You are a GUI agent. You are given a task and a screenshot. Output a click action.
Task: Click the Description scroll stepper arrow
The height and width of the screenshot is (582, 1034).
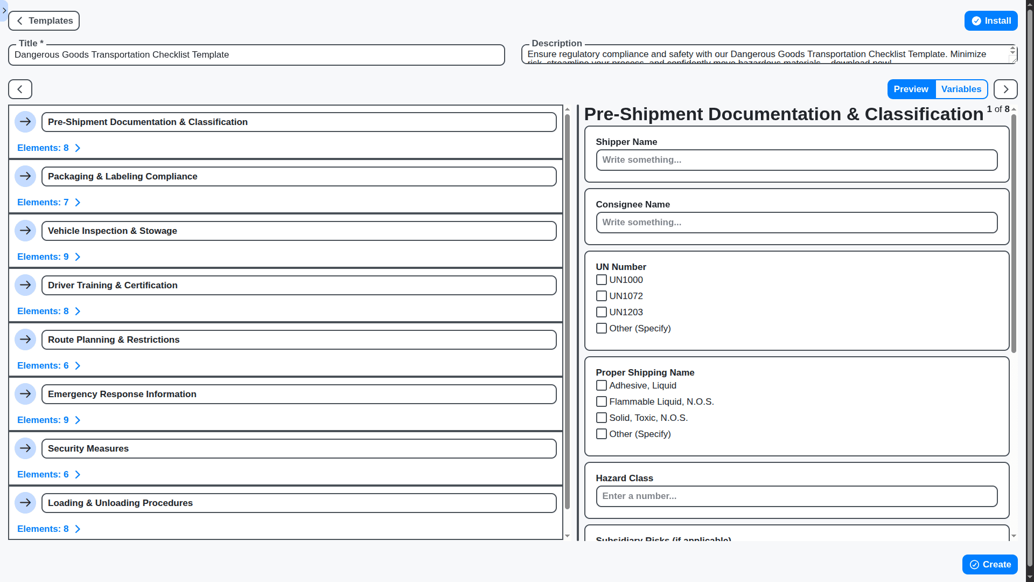1011,51
